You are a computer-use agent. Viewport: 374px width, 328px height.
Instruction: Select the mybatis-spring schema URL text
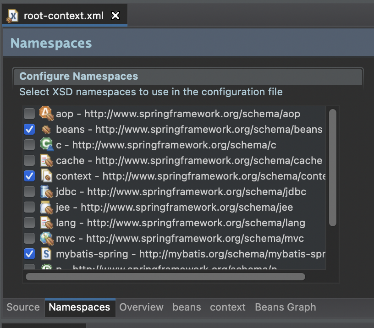232,254
